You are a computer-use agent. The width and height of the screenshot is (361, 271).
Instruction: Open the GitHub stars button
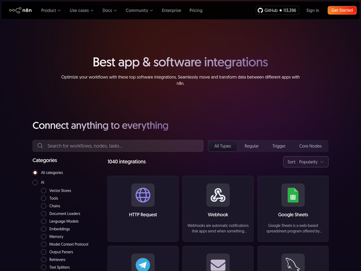point(277,10)
